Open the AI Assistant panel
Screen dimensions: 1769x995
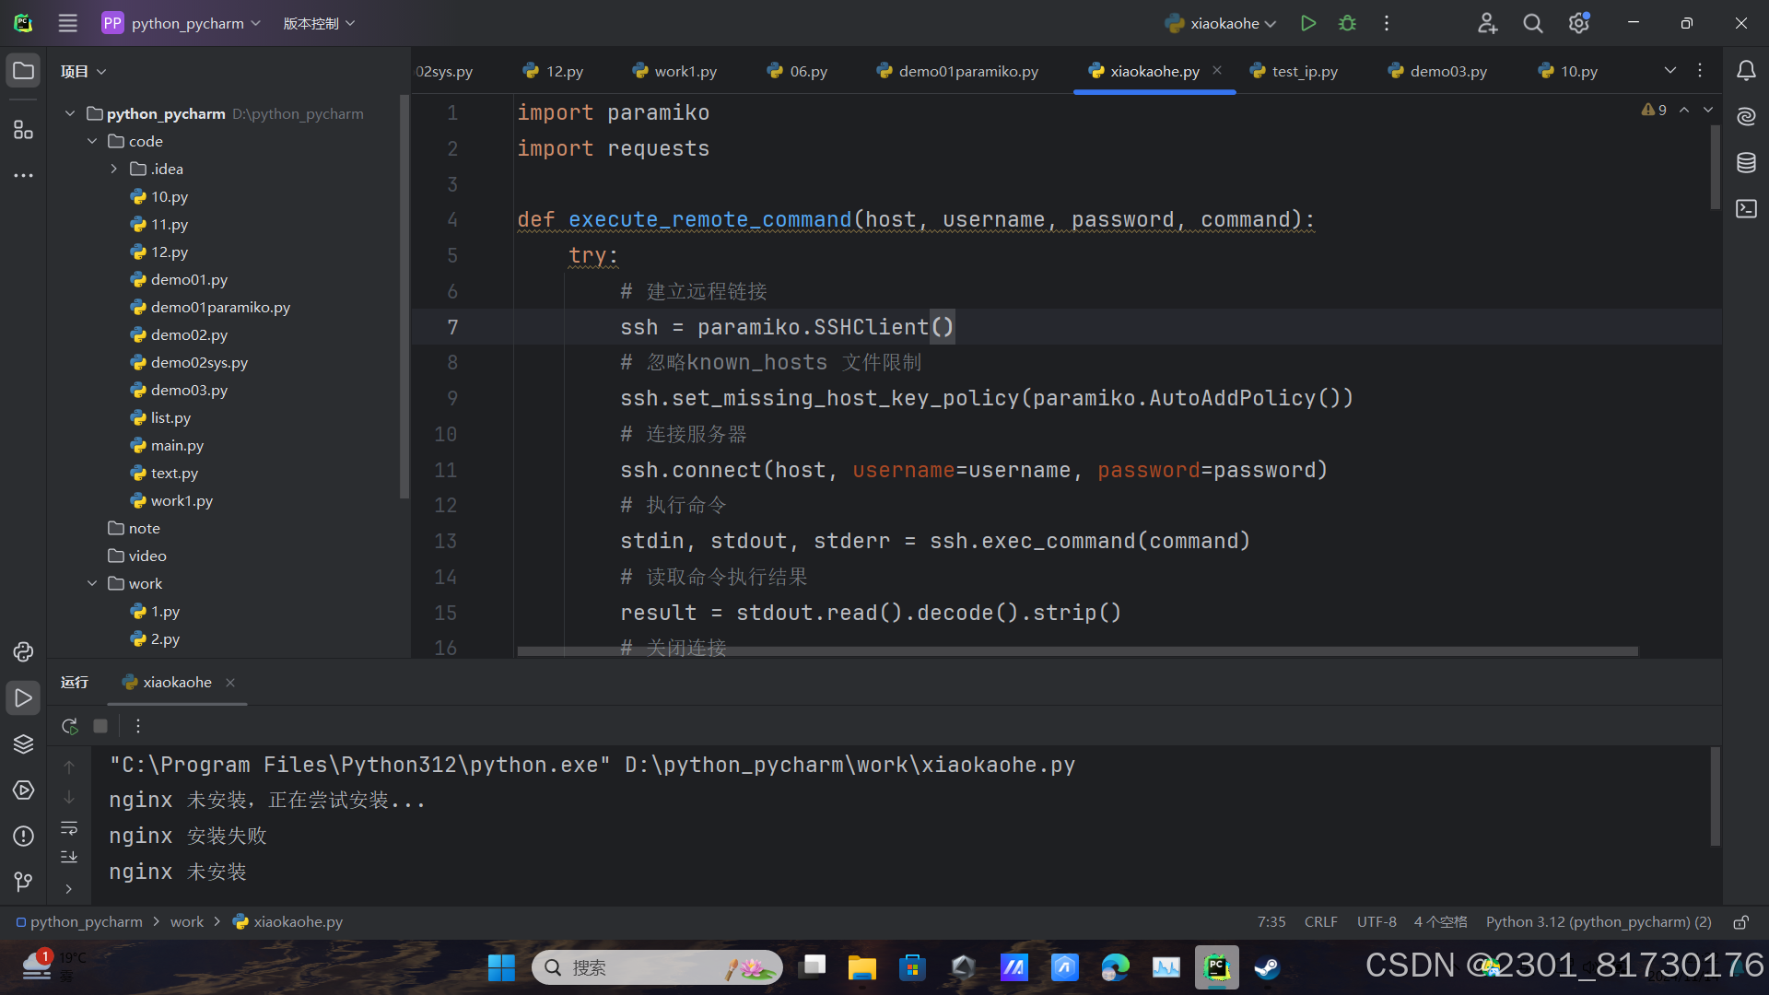(1746, 116)
